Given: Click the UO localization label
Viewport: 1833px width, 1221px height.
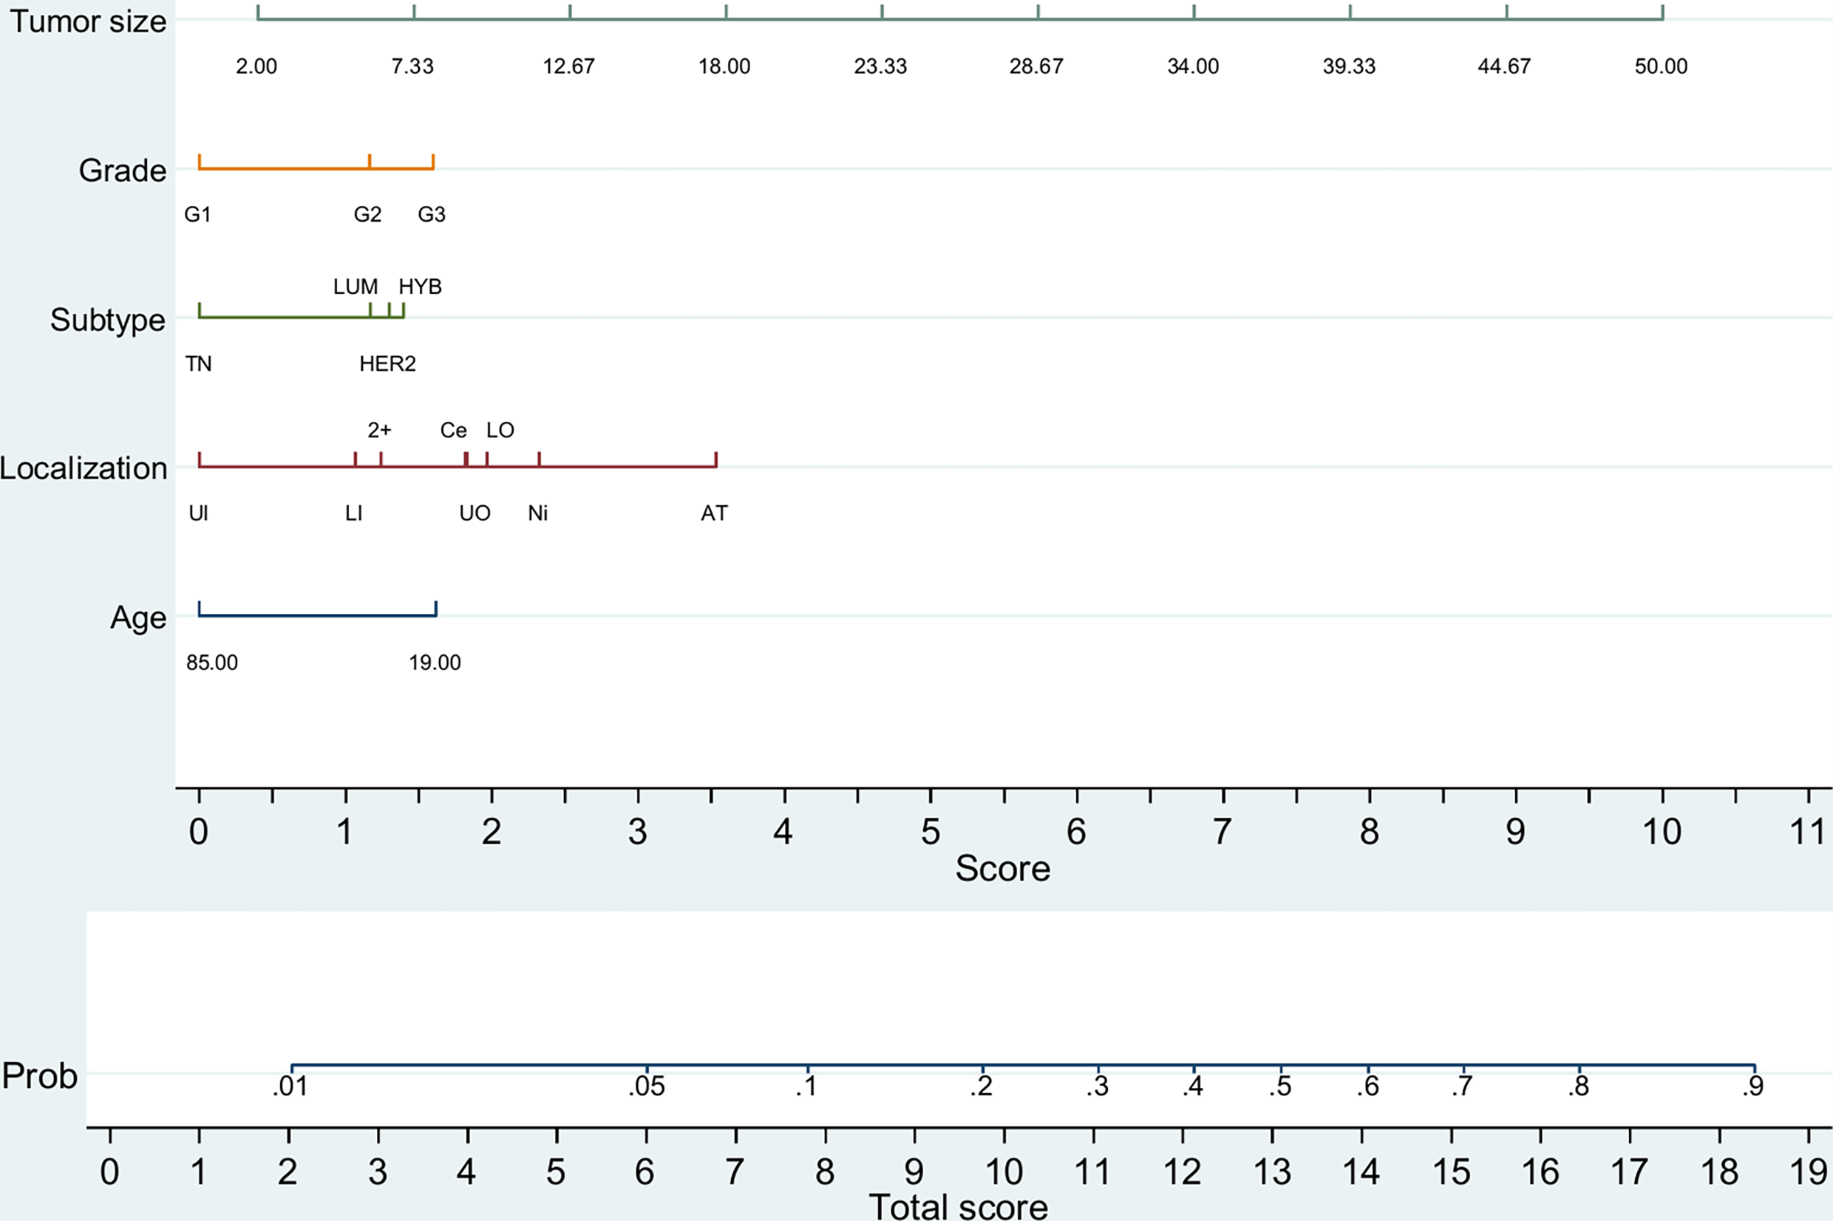Looking at the screenshot, I should [x=475, y=513].
